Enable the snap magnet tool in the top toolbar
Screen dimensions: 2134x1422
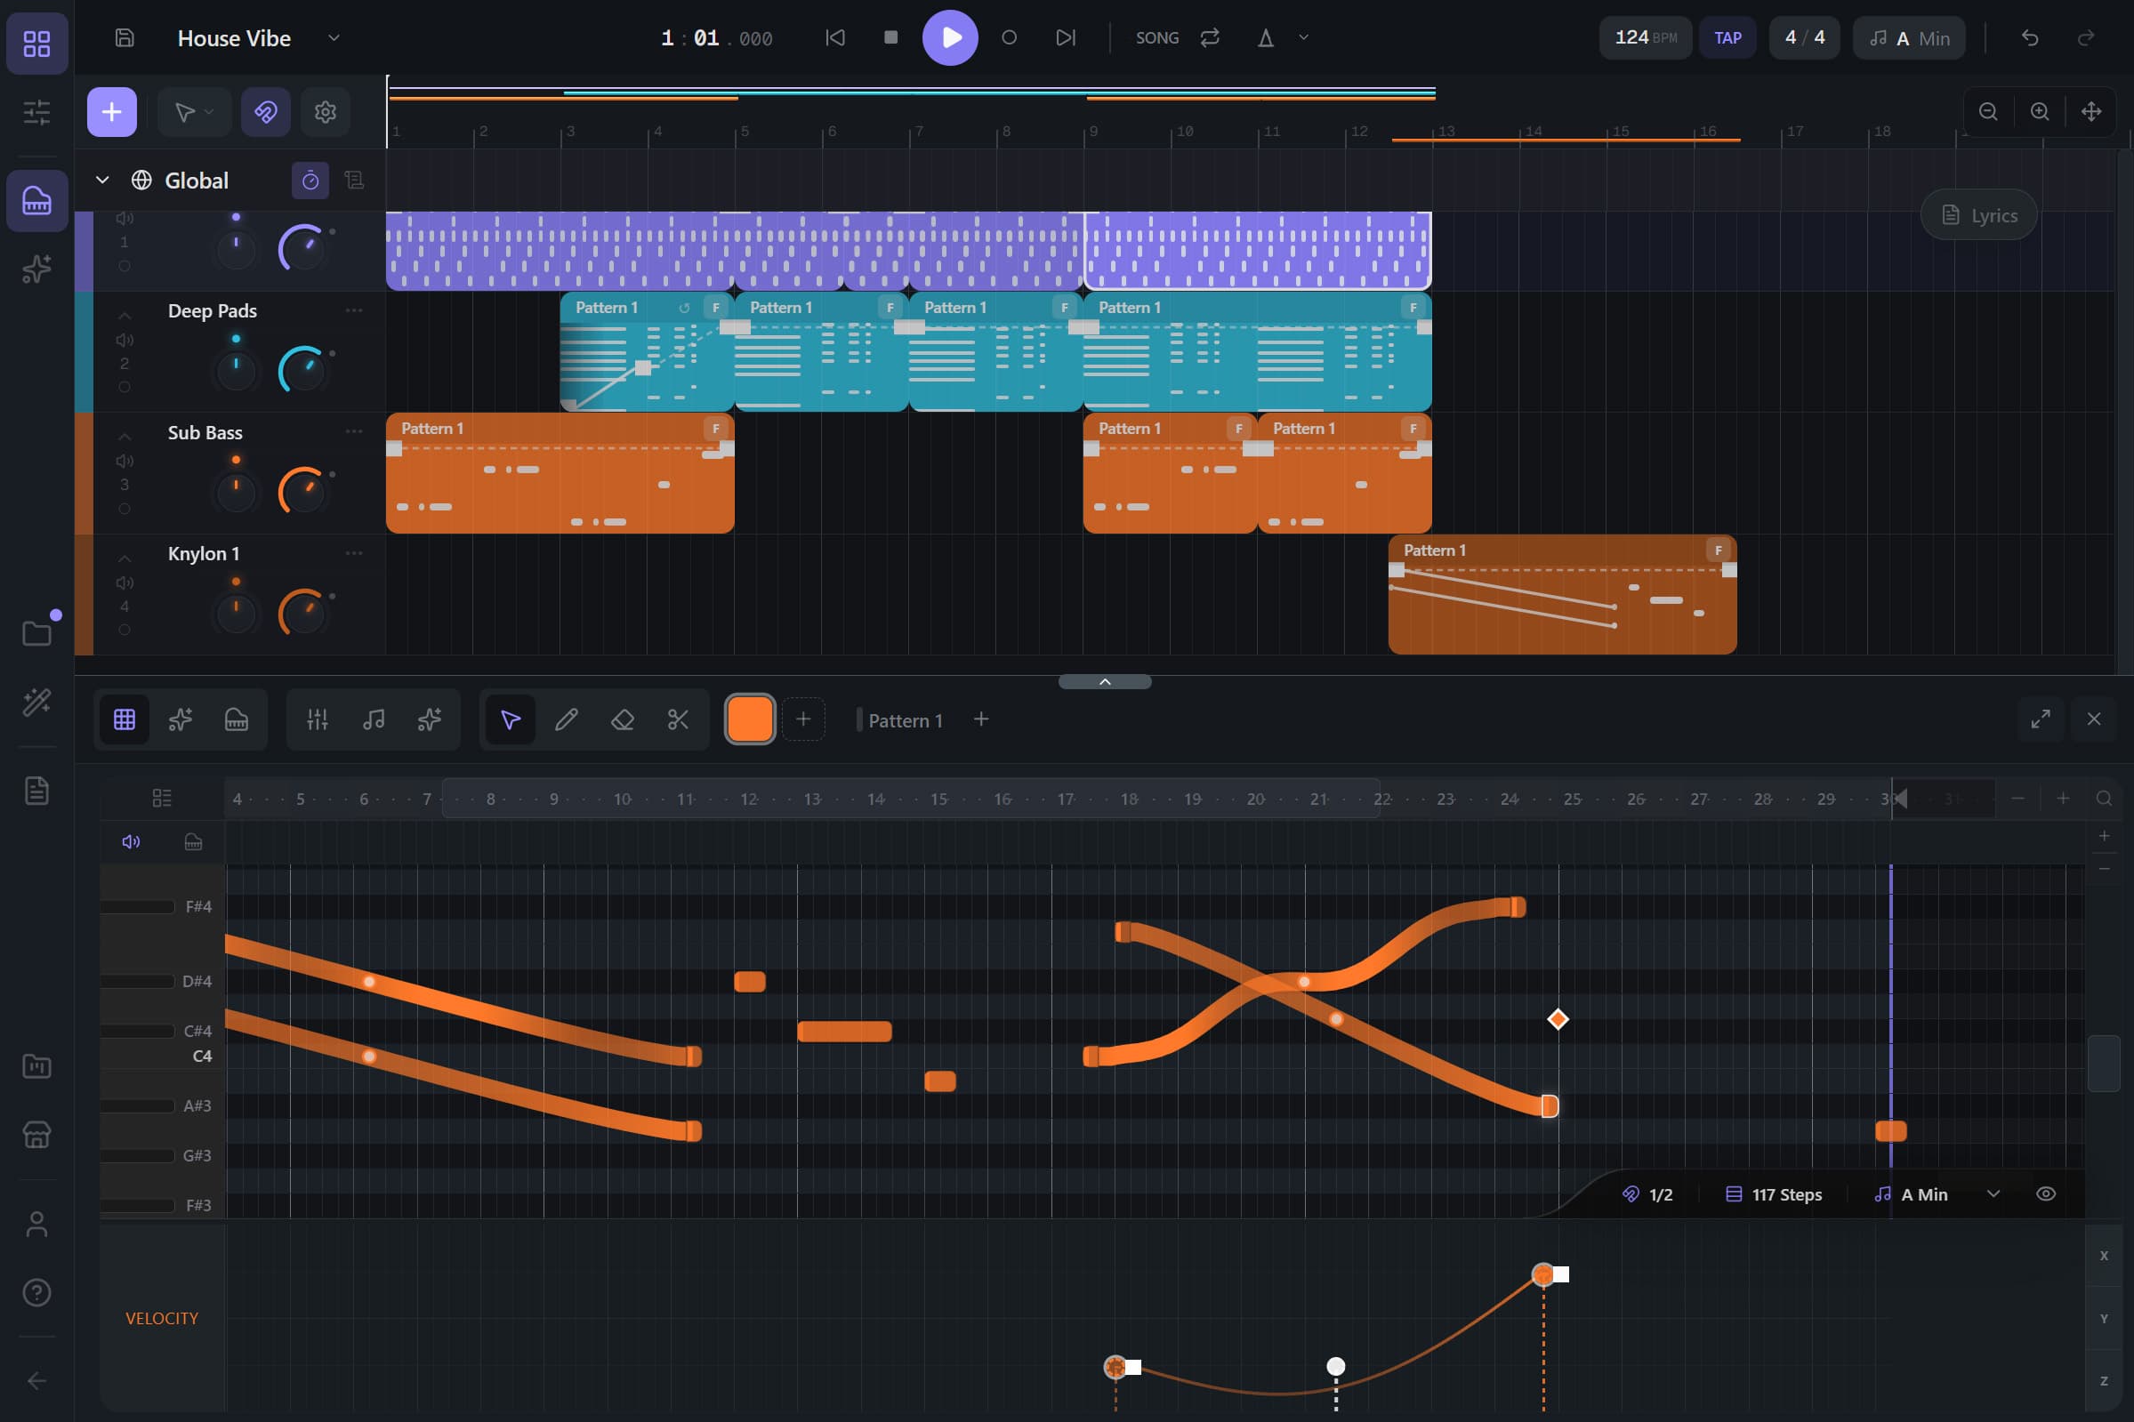click(x=264, y=111)
